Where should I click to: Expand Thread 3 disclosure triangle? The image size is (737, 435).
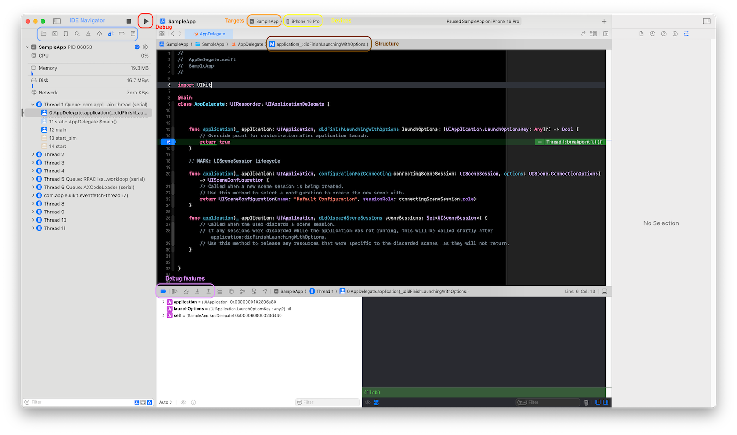pyautogui.click(x=33, y=163)
